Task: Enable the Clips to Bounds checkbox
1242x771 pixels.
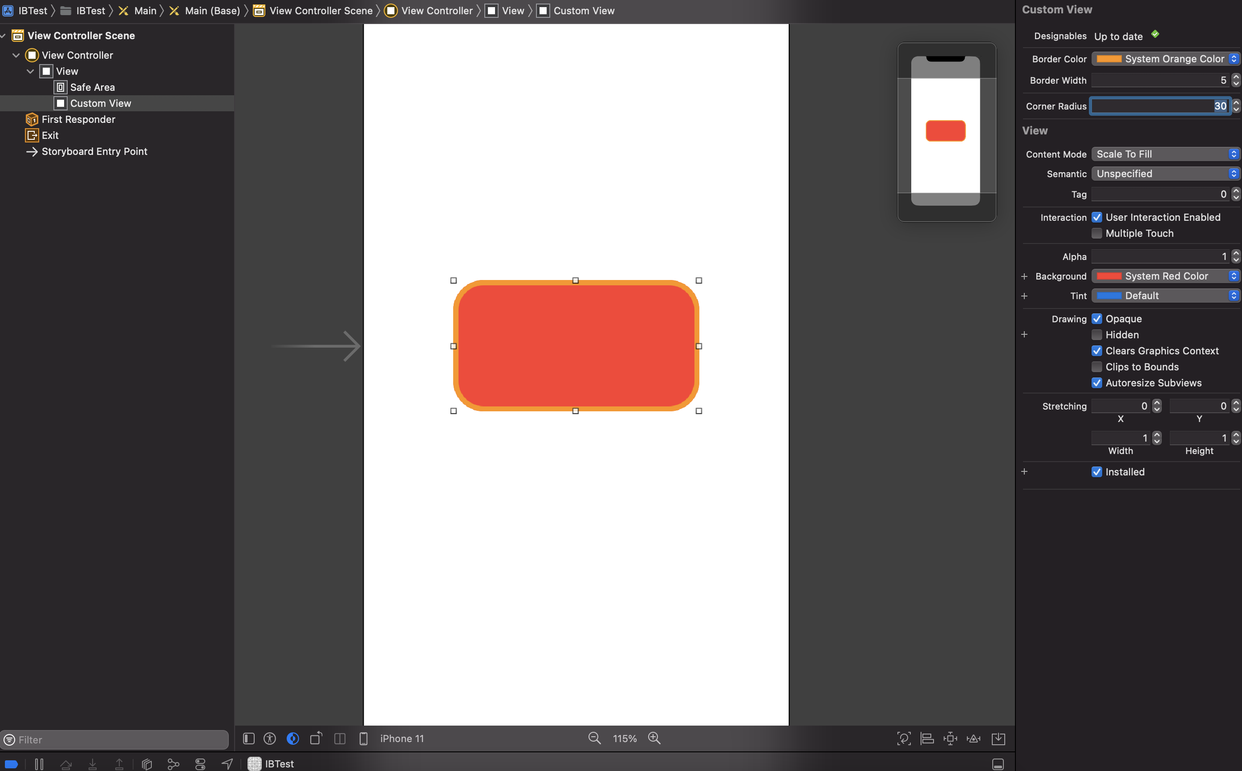Action: [1096, 367]
